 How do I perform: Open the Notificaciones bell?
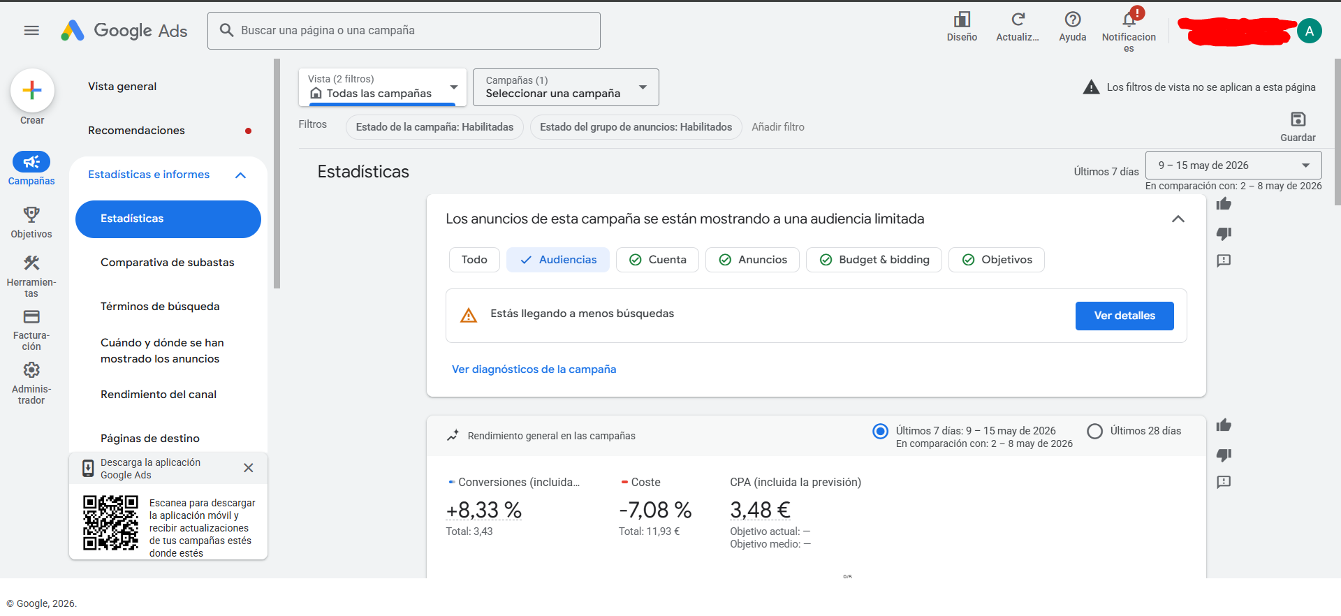pyautogui.click(x=1129, y=20)
